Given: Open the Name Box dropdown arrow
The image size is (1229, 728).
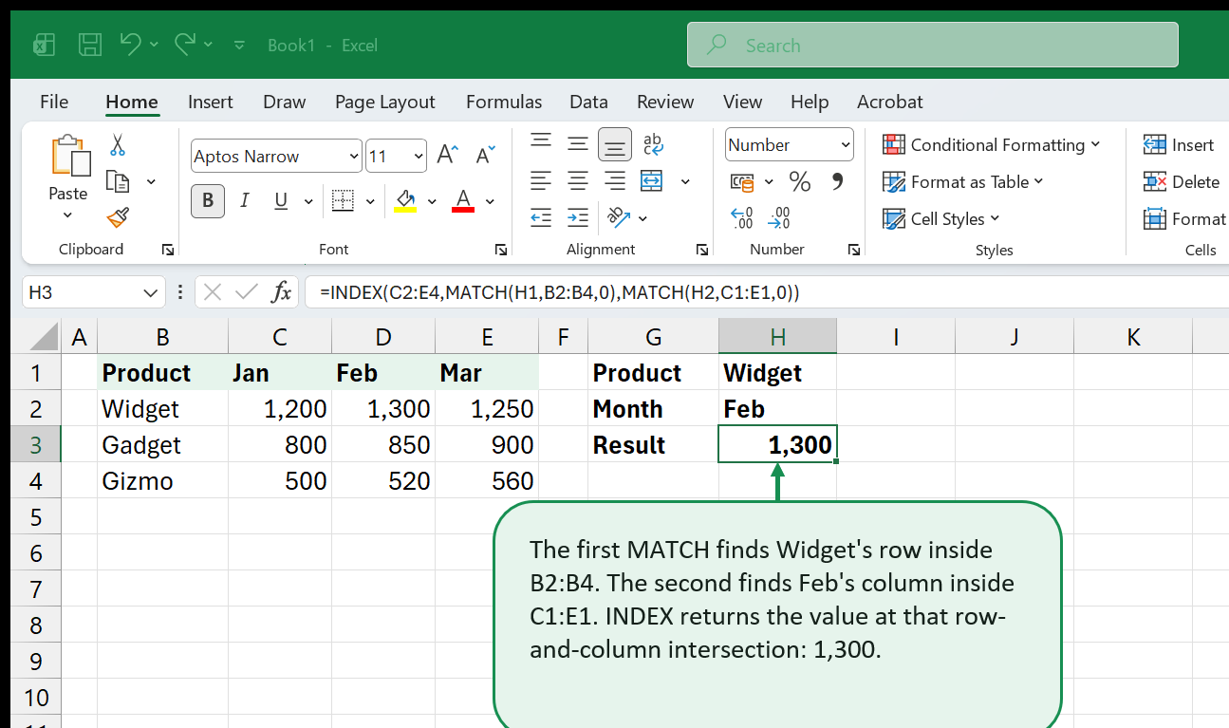Looking at the screenshot, I should [x=149, y=293].
